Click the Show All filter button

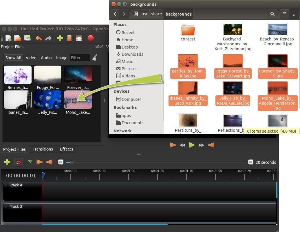tap(13, 57)
